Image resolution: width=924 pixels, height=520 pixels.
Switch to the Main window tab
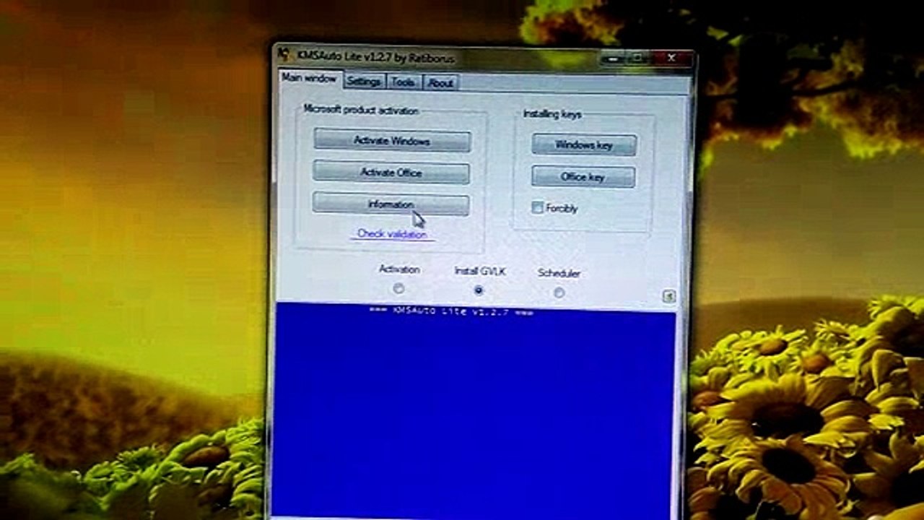pos(308,78)
